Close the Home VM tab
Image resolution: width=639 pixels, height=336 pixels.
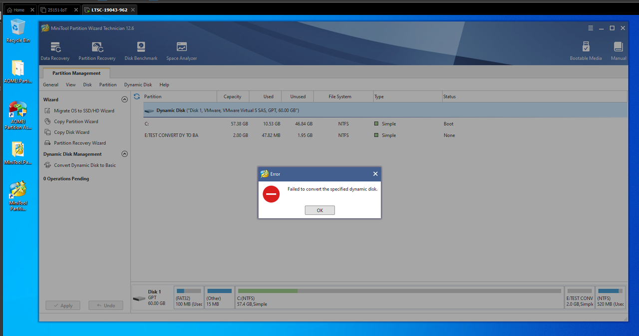coord(32,10)
